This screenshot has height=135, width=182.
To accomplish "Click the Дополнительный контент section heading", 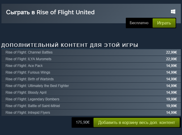I will pos(70,45).
